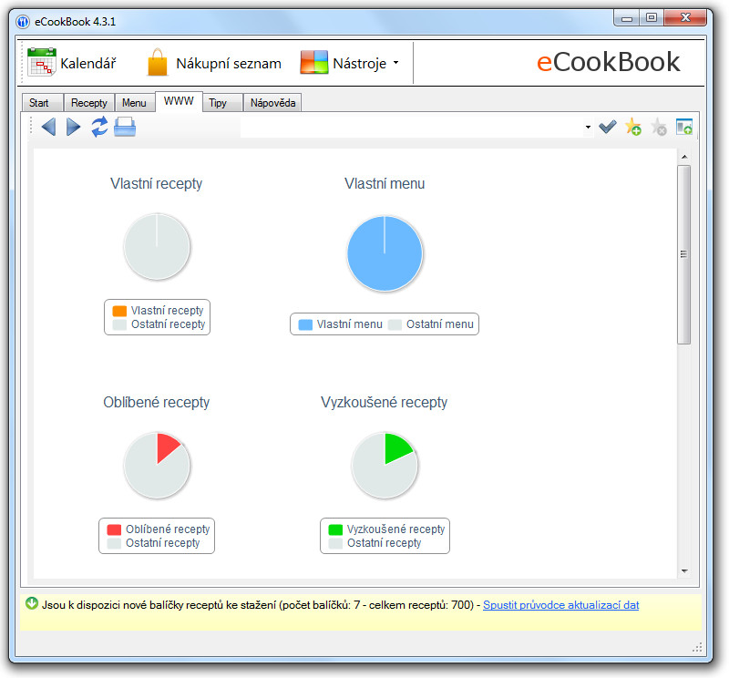
Task: Click the 'Vyzkoušené recepty' chart heading
Action: [384, 402]
